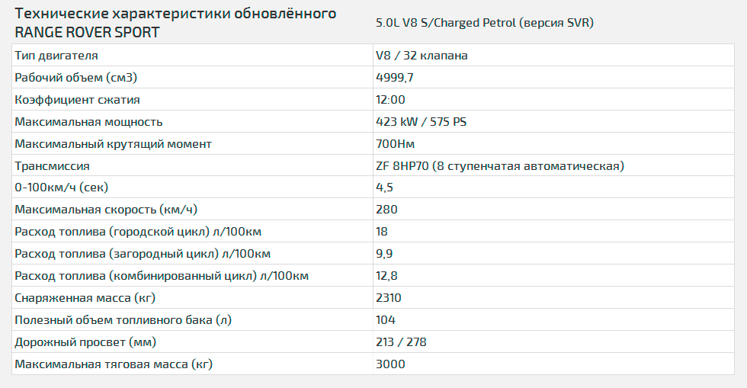Select the 'V8 / 32 клапана' value cell

tap(422, 56)
